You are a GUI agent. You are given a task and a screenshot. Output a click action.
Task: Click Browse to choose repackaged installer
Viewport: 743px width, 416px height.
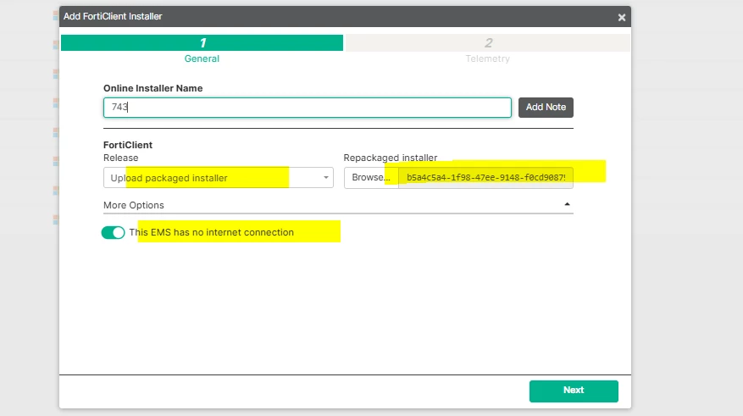point(371,177)
